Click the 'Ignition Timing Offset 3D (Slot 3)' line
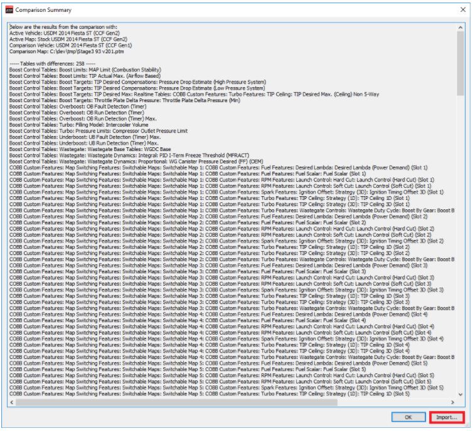 (226, 290)
